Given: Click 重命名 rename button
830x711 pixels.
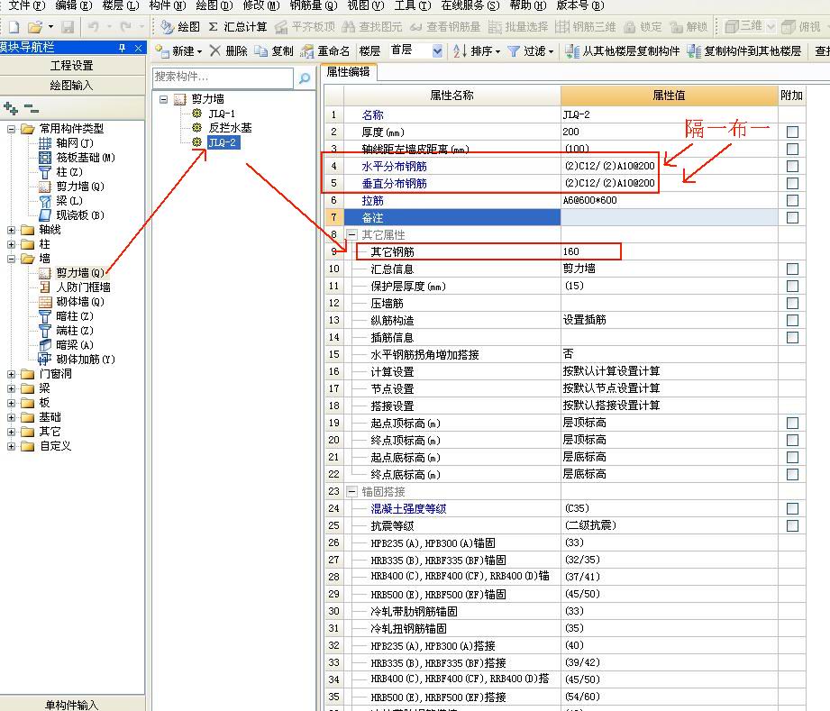Looking at the screenshot, I should [x=324, y=51].
